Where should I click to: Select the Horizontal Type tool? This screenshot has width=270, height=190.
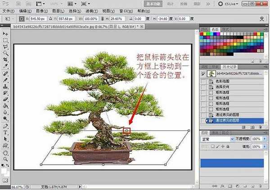[5, 133]
